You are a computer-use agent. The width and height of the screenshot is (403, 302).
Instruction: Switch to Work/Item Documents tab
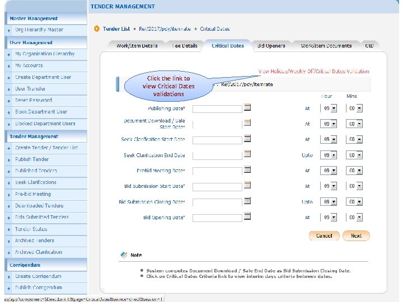[326, 46]
